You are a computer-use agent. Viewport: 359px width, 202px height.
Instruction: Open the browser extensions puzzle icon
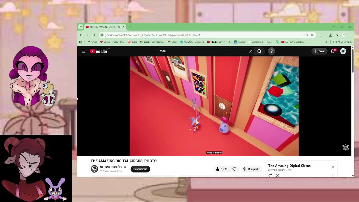[x=321, y=35]
